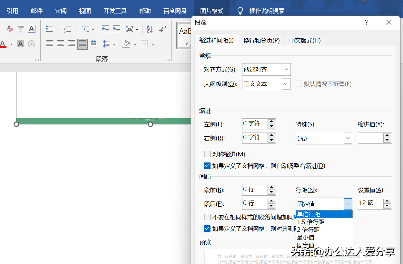The image size is (403, 264).
Task: Open the Font dialog launcher arrow
Action: point(37,59)
